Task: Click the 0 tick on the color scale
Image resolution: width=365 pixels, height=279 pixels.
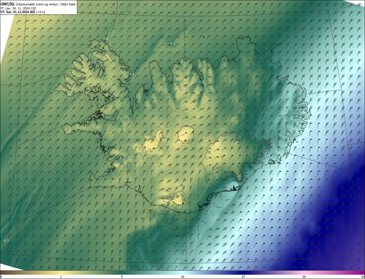Action: point(1,277)
